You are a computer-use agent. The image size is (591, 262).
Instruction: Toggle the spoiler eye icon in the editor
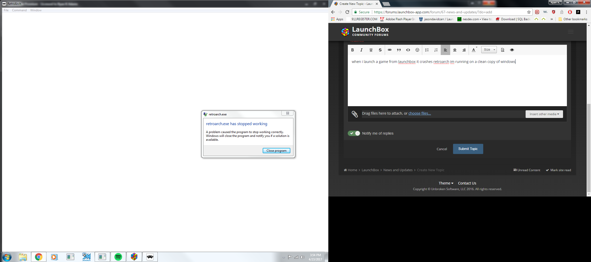(x=512, y=50)
